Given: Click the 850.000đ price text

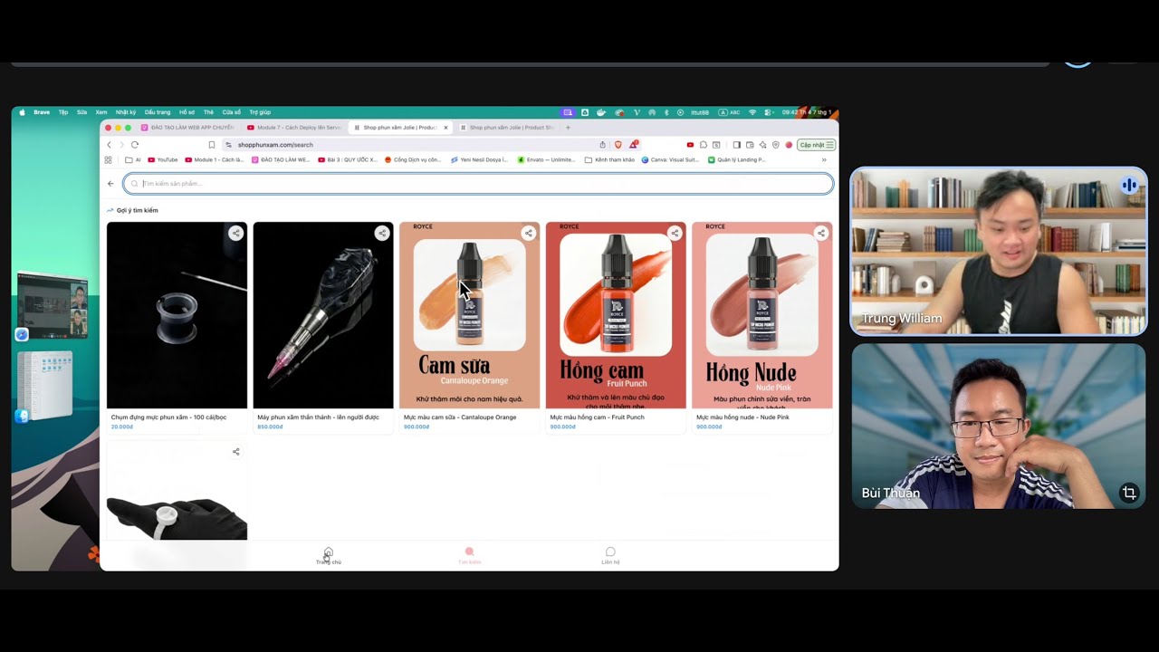Looking at the screenshot, I should pyautogui.click(x=269, y=427).
